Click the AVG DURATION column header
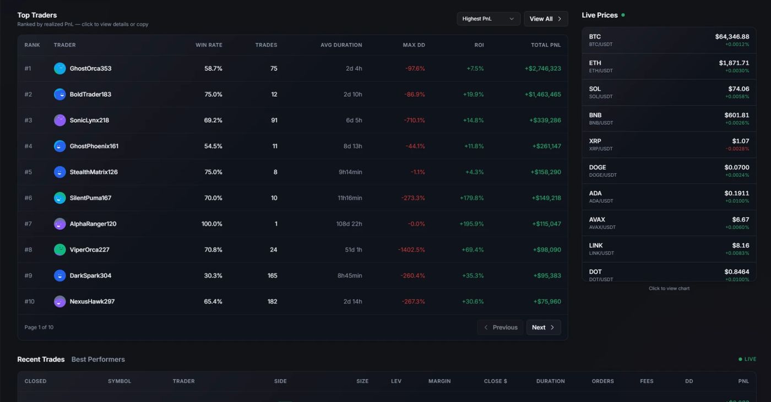Screen dimensions: 771x402 341,45
